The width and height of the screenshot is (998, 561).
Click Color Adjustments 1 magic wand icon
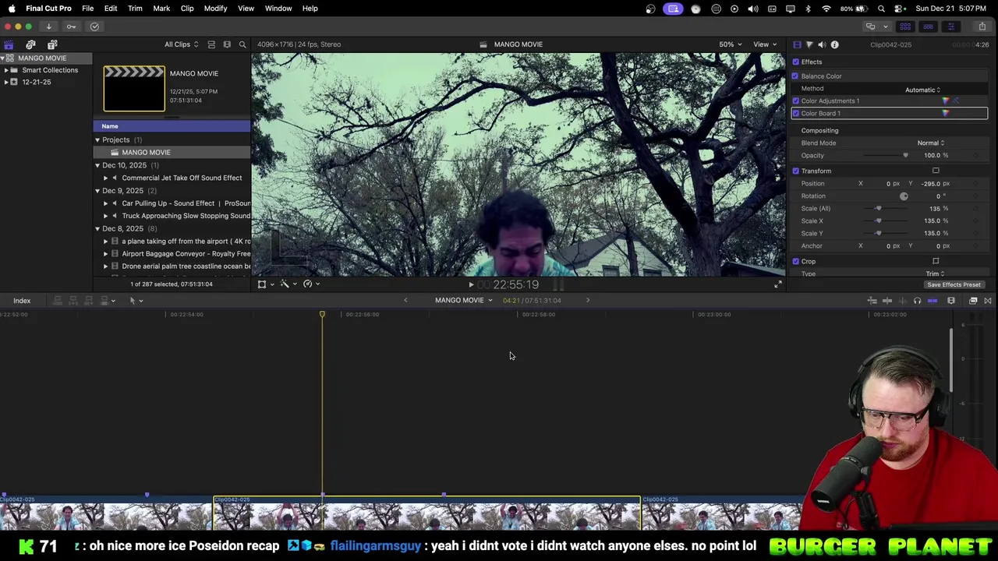(x=956, y=101)
